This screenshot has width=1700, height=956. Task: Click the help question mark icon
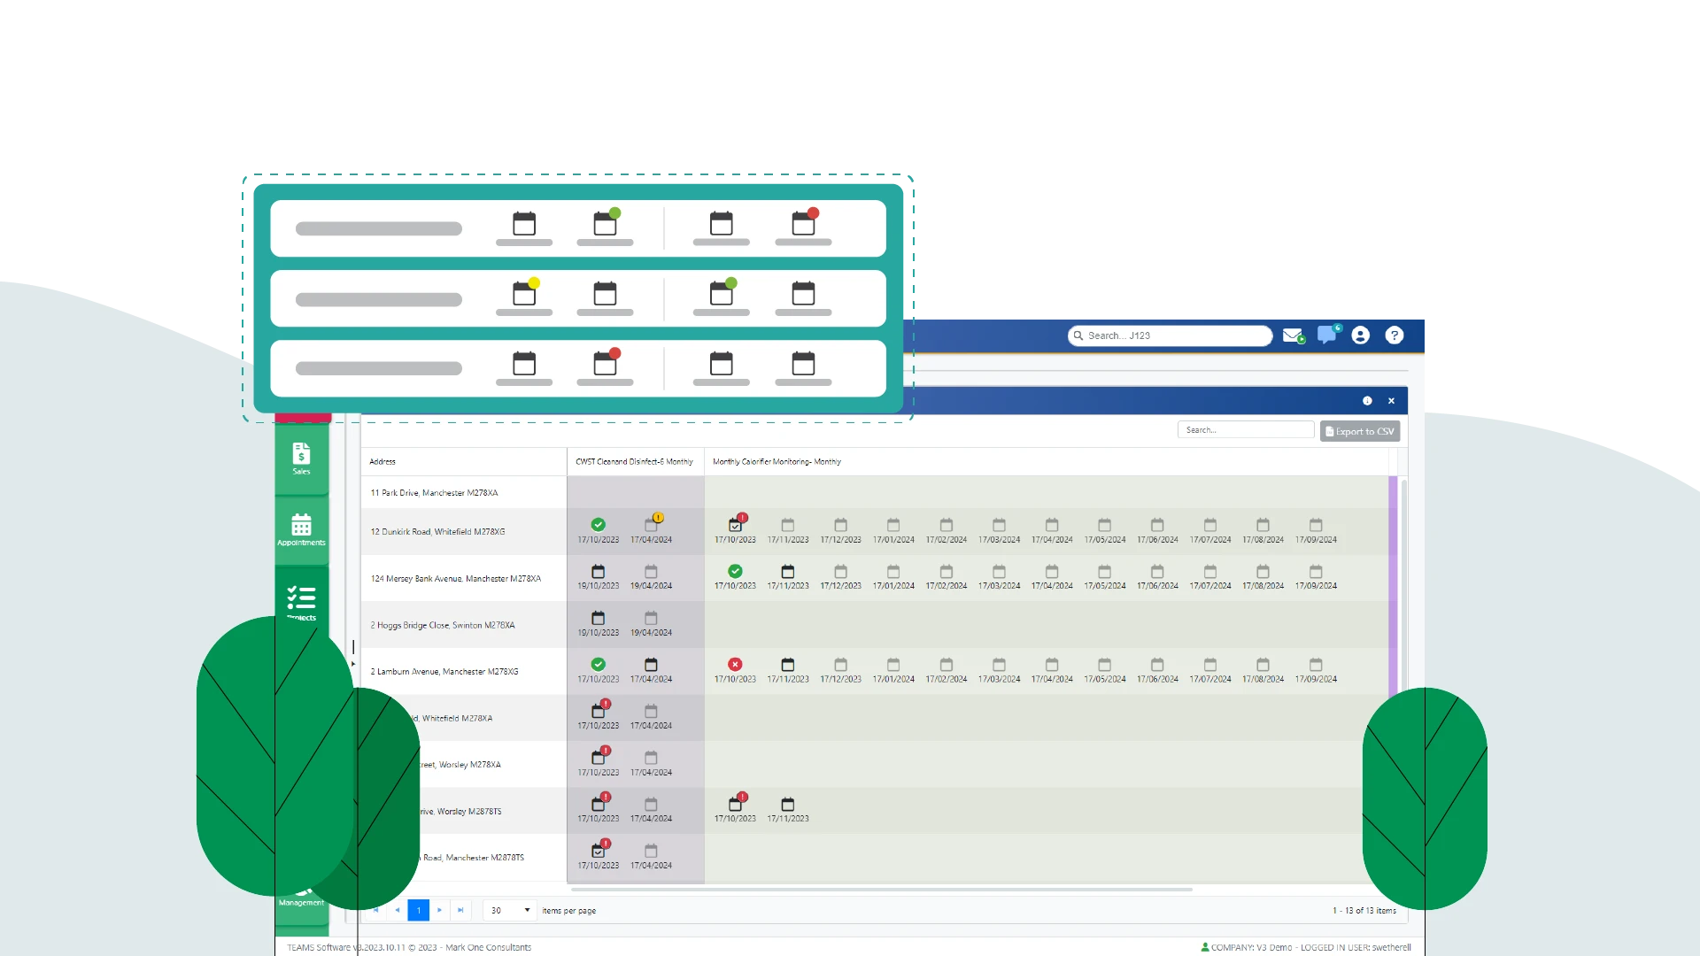click(1395, 335)
